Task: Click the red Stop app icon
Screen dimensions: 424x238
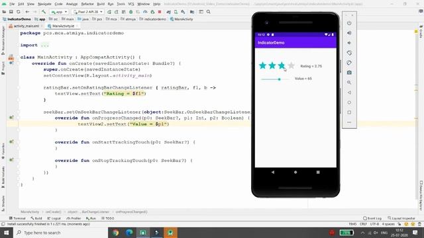Action: pyautogui.click(x=160, y=12)
